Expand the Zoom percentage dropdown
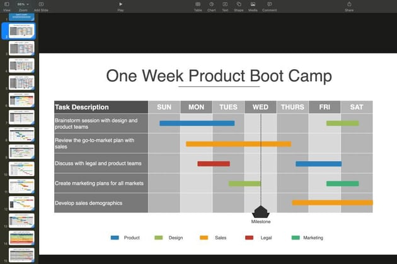Viewport: 397px width, 264px height. click(x=23, y=4)
